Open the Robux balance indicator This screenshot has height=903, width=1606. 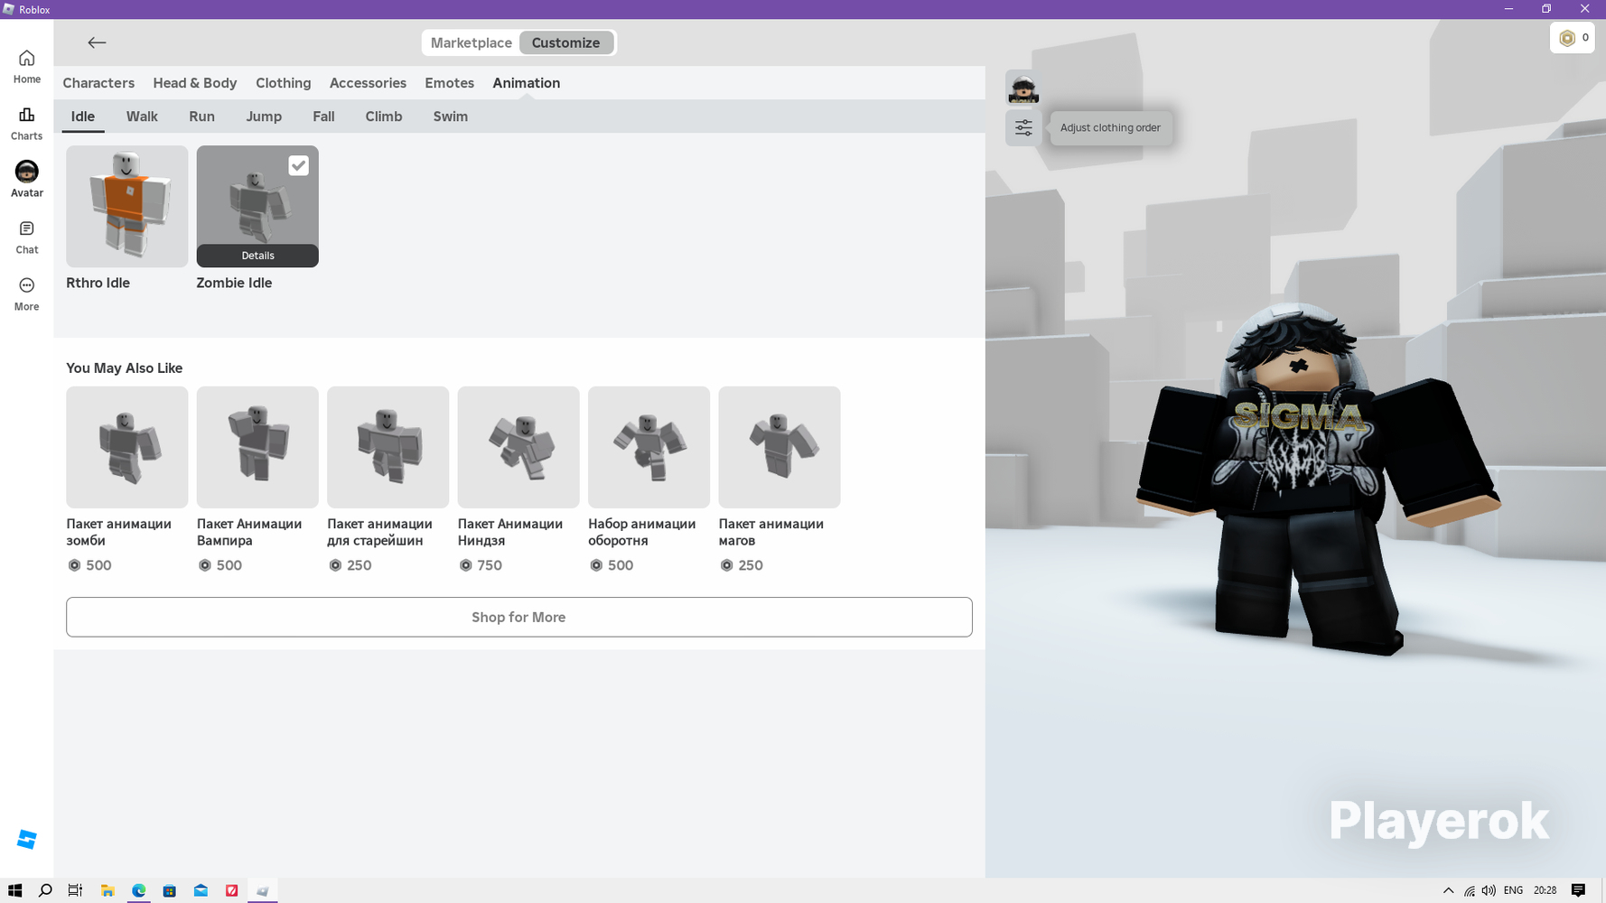coord(1573,38)
